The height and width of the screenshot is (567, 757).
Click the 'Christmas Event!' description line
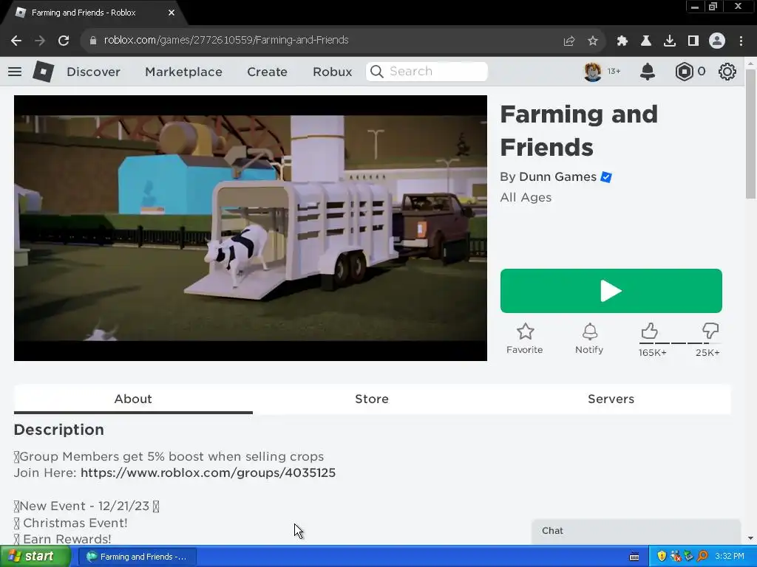coord(75,523)
